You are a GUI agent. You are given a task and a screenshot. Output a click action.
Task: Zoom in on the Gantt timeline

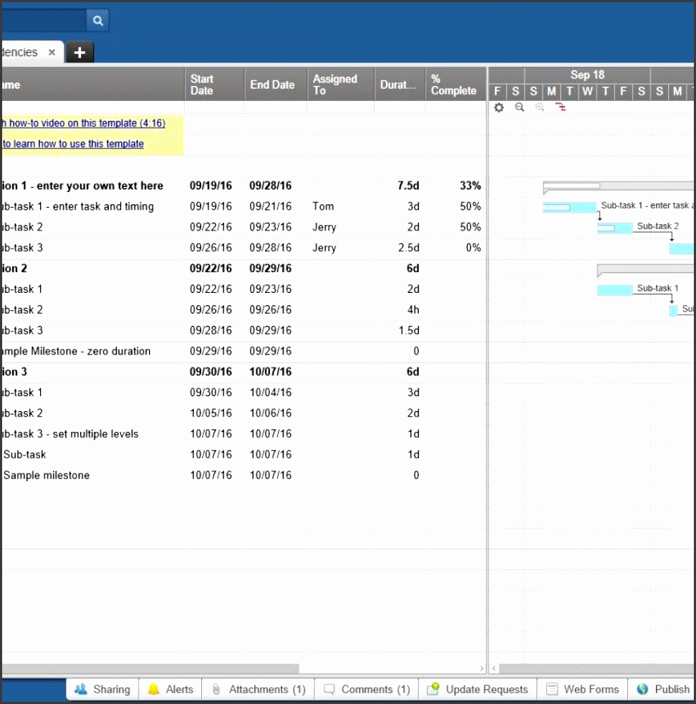[x=539, y=107]
